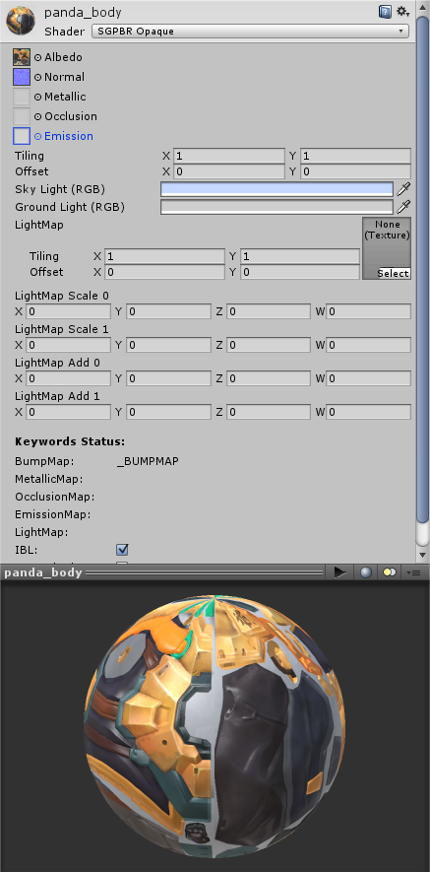Viewport: 430px width, 872px height.
Task: Click the Select button for LightMap texture
Action: 394,273
